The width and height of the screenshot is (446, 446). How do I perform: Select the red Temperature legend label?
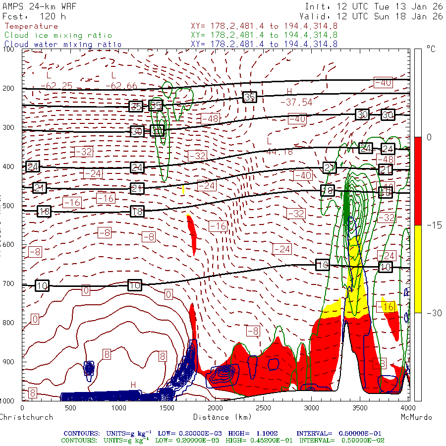click(31, 26)
